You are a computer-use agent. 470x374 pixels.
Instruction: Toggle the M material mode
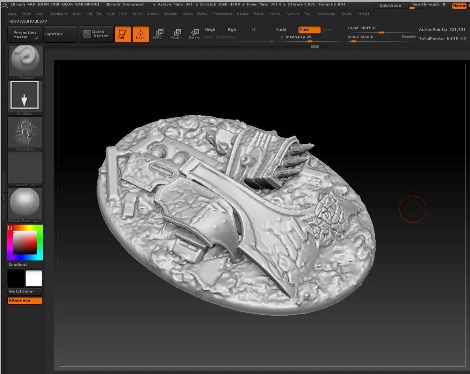pyautogui.click(x=253, y=30)
